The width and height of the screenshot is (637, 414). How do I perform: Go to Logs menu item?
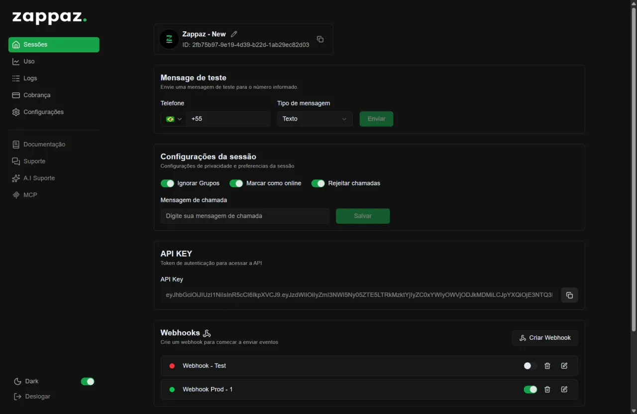point(54,78)
